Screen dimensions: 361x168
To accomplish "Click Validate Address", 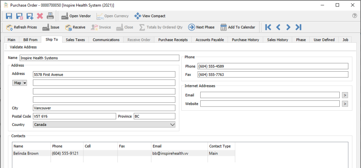I will click(x=23, y=47).
